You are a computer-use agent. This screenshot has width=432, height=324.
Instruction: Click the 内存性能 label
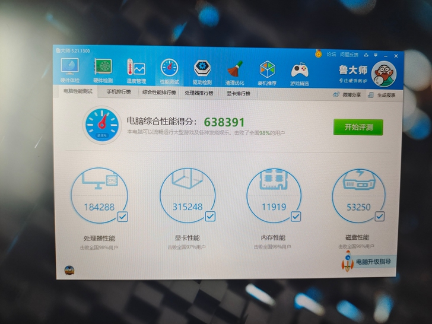point(273,237)
